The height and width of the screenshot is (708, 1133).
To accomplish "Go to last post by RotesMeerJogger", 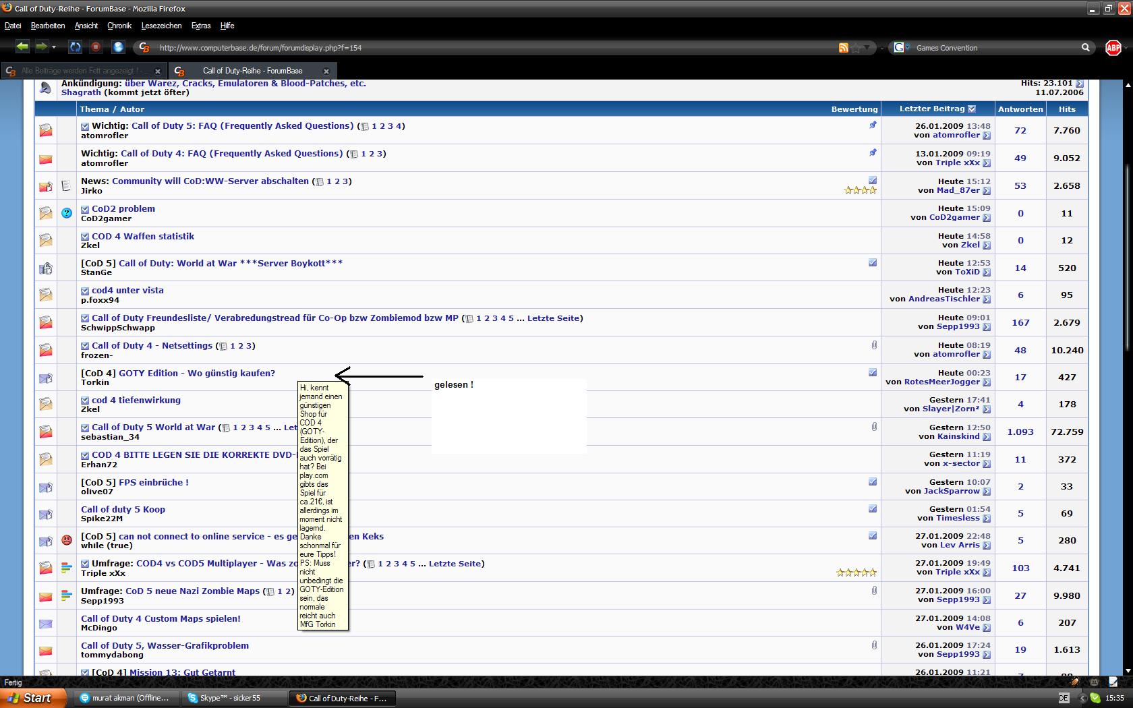I will pyautogui.click(x=987, y=382).
